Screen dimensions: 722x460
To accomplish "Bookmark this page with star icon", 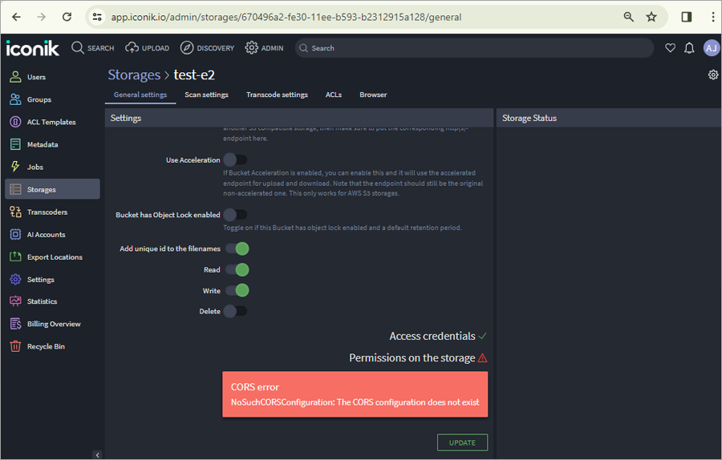I will click(651, 17).
